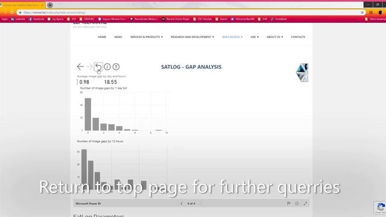
Task: Open the info (i) icon in the report
Action: tap(107, 67)
